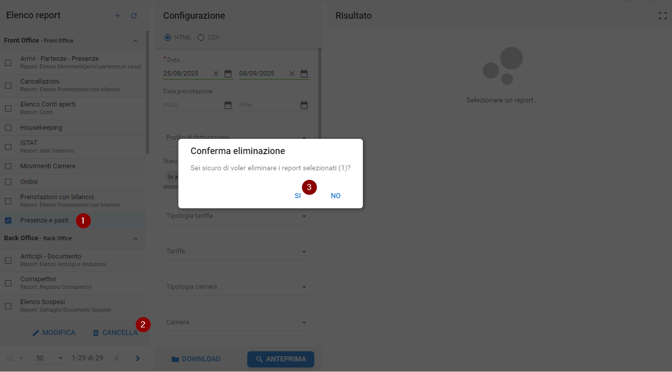Open calendar for Data prenotazione Inizio
672x372 pixels.
(228, 105)
